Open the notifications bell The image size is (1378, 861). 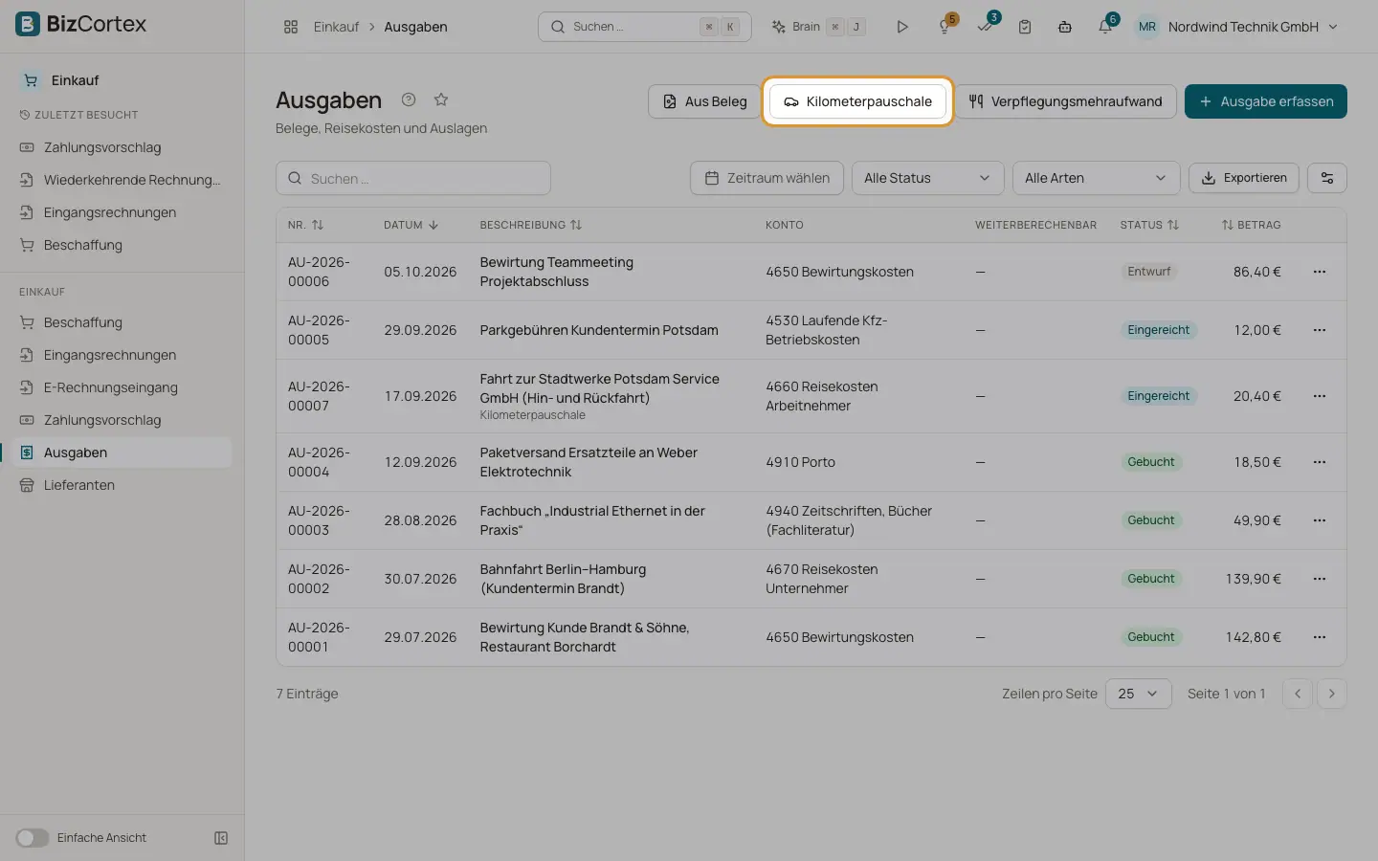(1105, 27)
